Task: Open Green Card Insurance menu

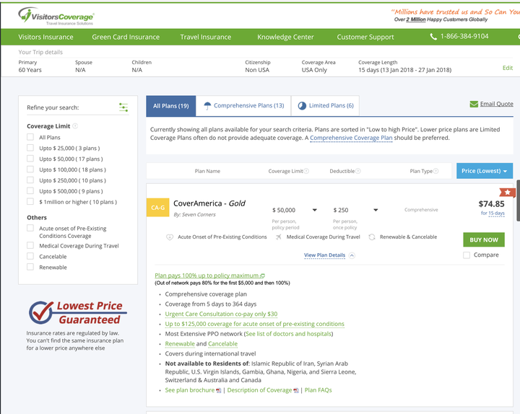Action: pos(126,37)
